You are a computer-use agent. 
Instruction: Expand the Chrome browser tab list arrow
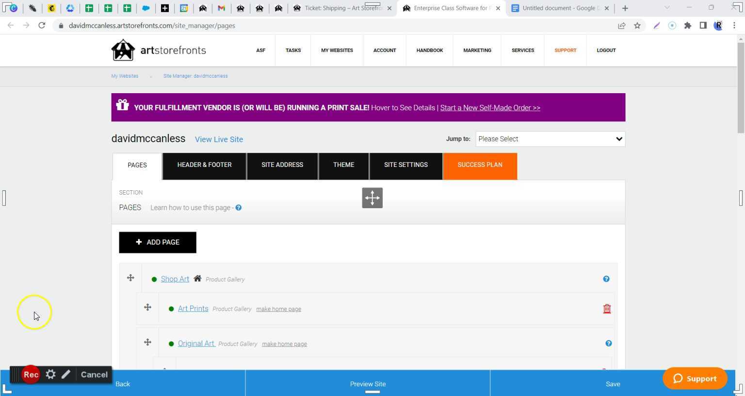tap(668, 8)
